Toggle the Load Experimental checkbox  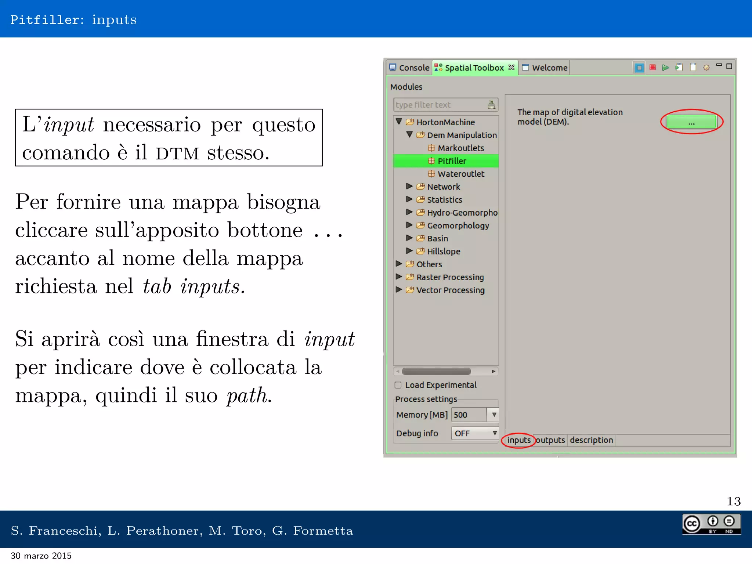coord(398,385)
